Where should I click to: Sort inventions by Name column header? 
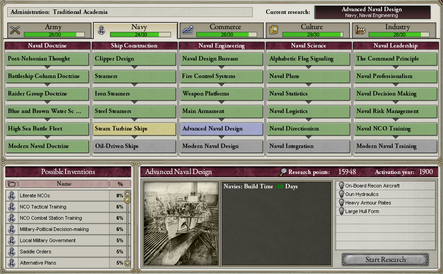(64, 184)
